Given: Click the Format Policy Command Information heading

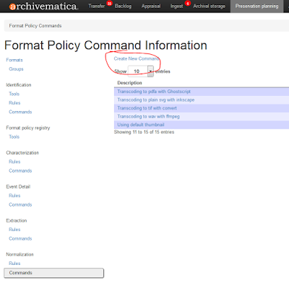Looking at the screenshot, I should (x=105, y=45).
